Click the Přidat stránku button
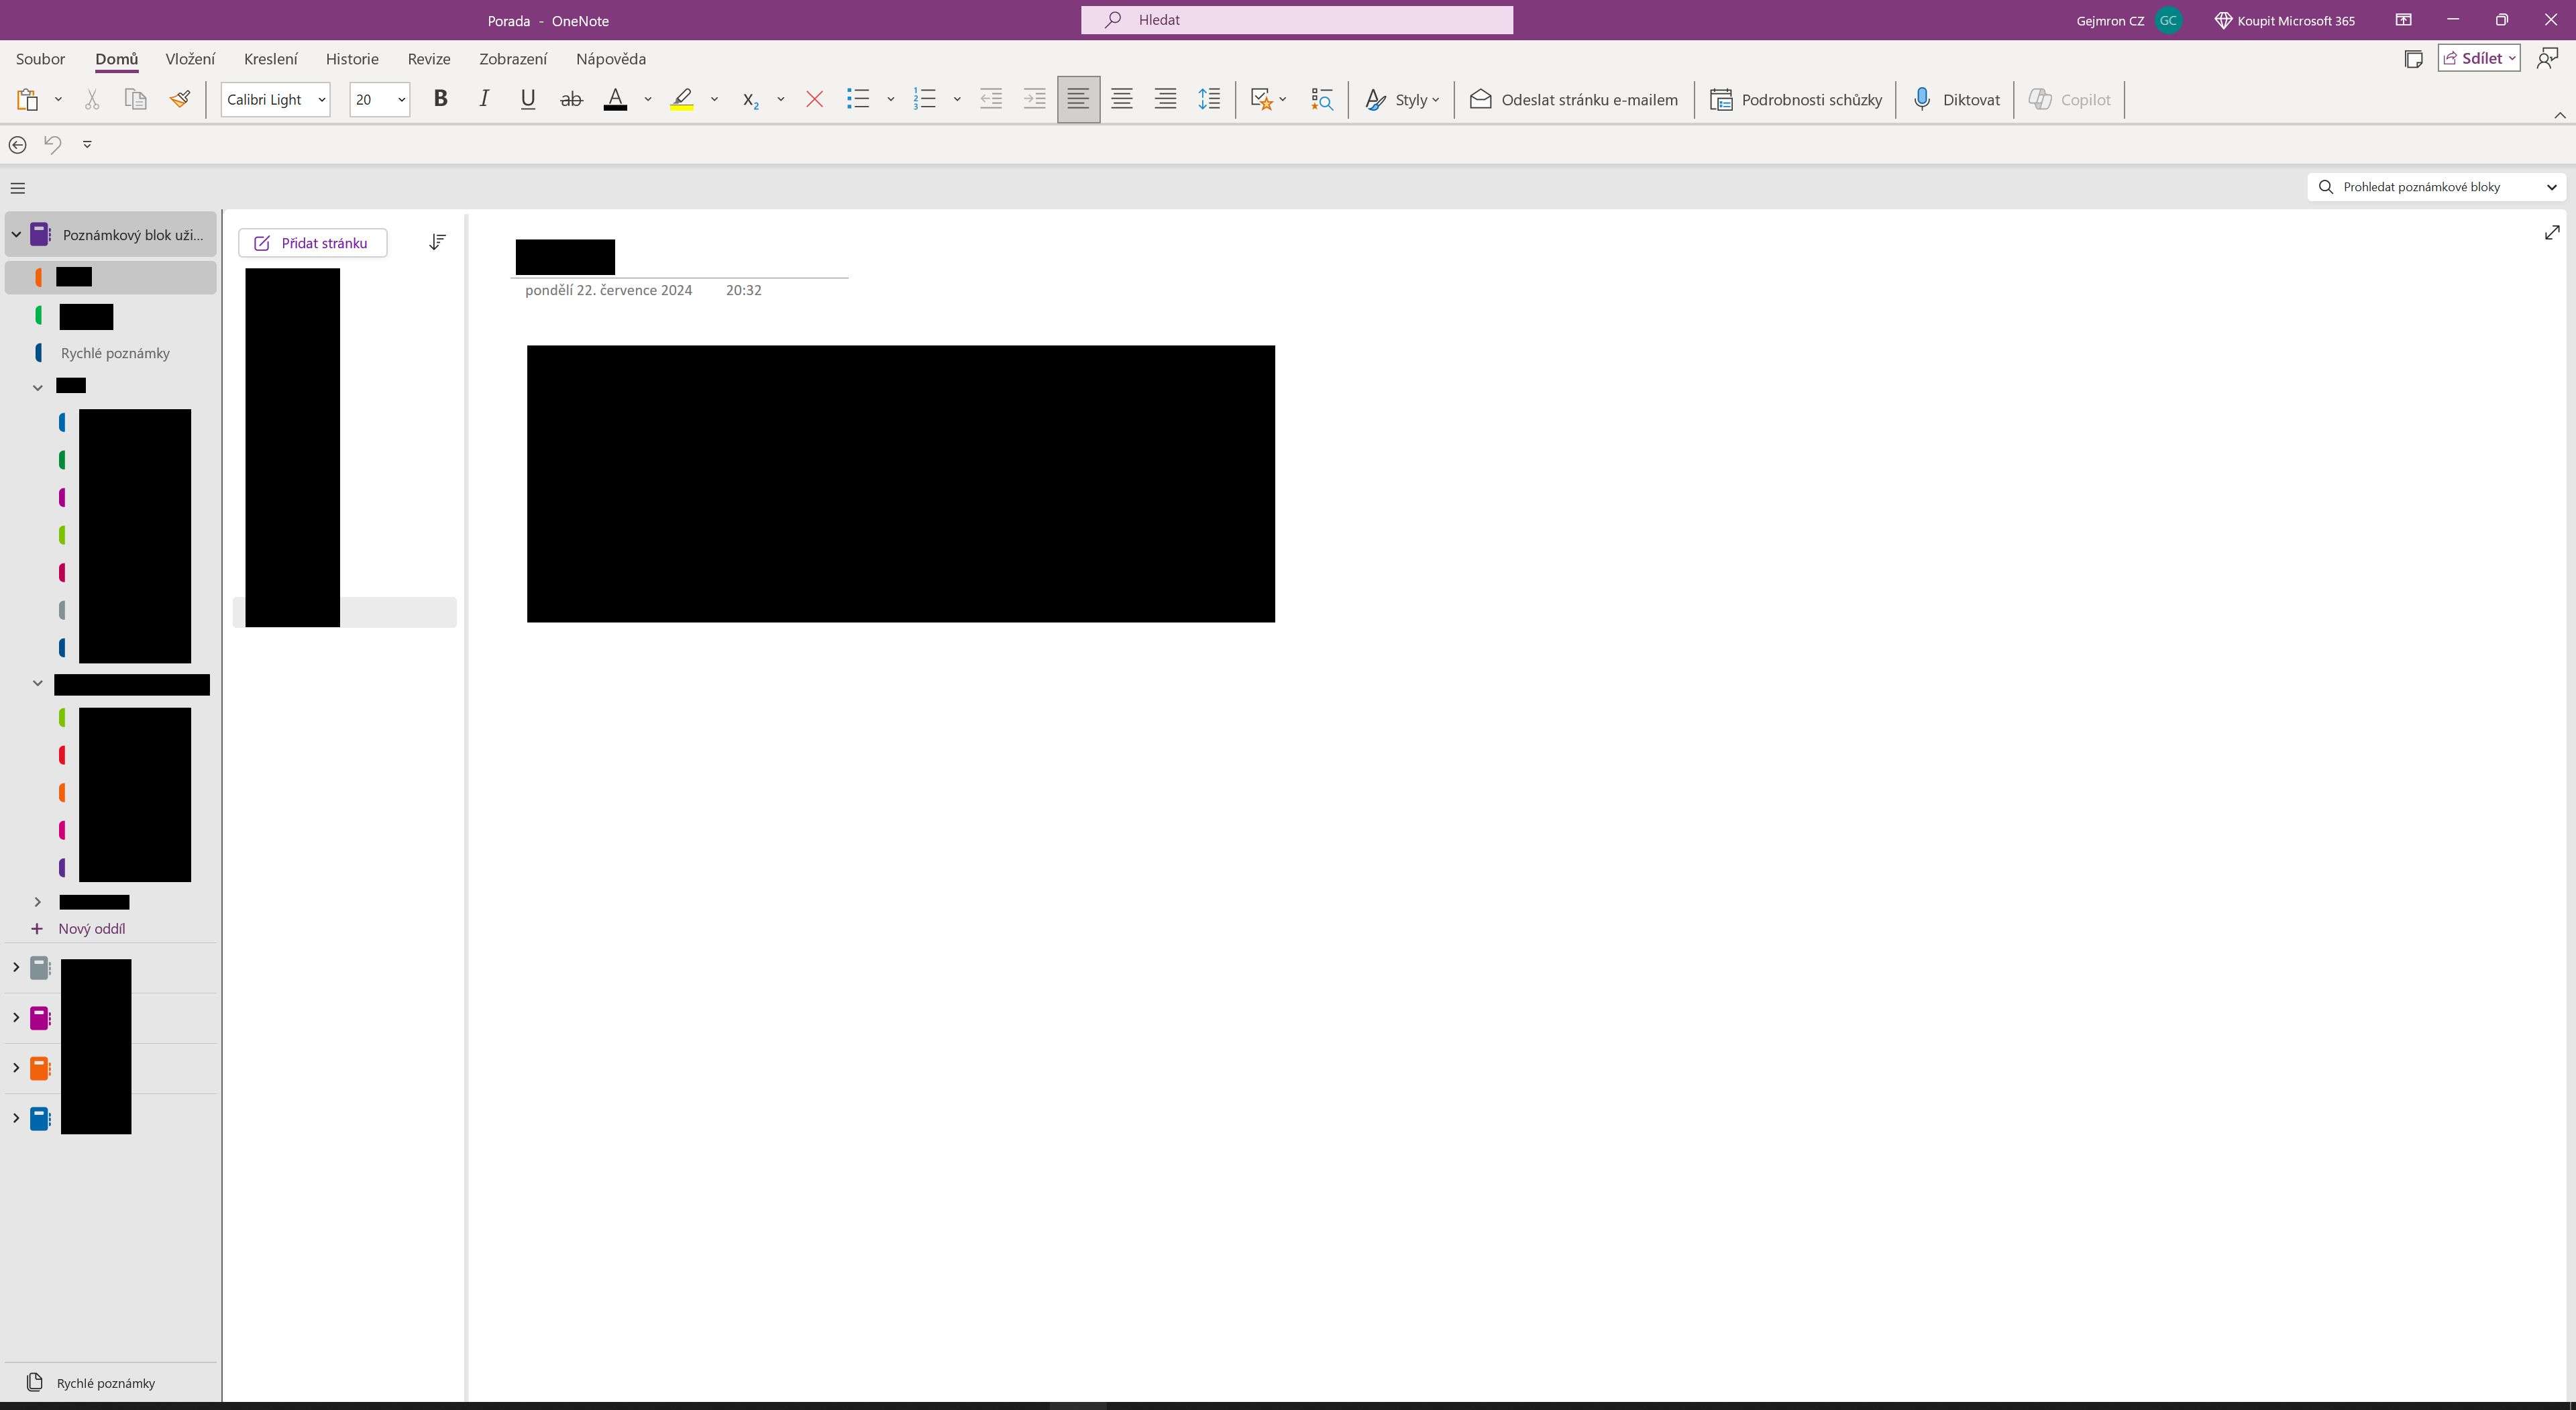Screen dimensions: 2576x1410 [x=311, y=242]
